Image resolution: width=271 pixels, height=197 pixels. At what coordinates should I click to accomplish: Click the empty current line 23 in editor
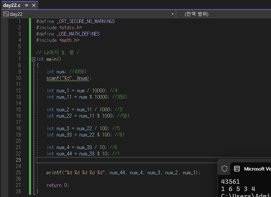click(x=127, y=160)
